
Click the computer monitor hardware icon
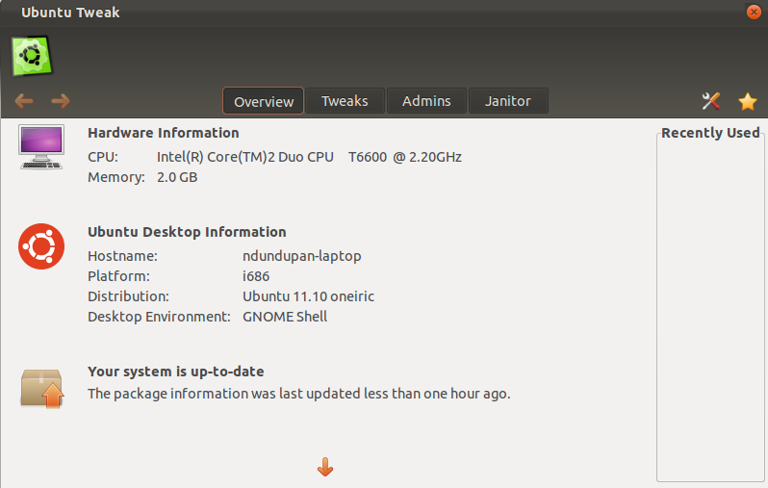pyautogui.click(x=41, y=147)
